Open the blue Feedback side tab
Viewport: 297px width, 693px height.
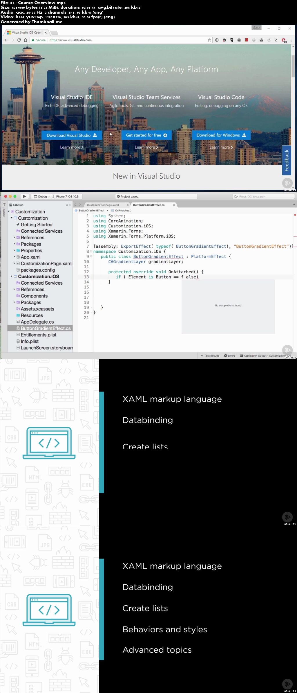(287, 160)
